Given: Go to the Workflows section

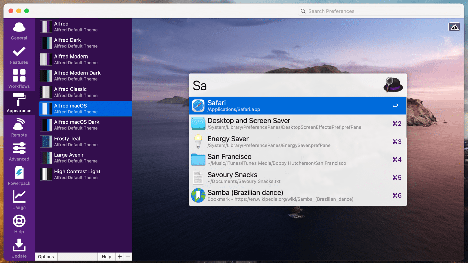Looking at the screenshot, I should point(19,79).
